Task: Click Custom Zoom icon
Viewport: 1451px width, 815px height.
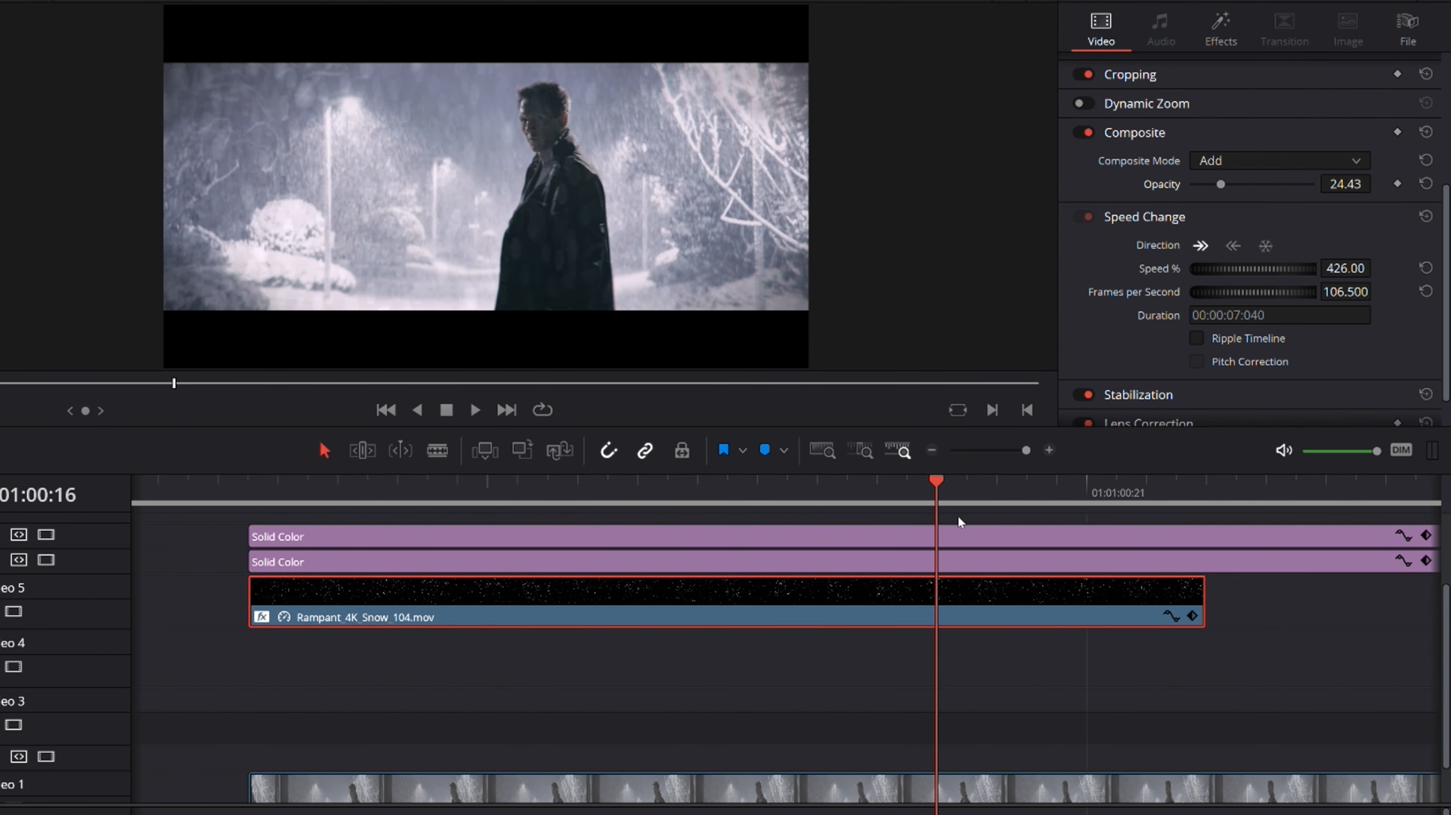Action: pos(897,451)
